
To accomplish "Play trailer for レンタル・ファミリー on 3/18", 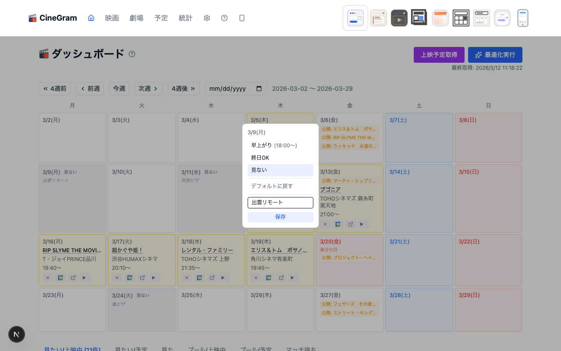I will (224, 278).
